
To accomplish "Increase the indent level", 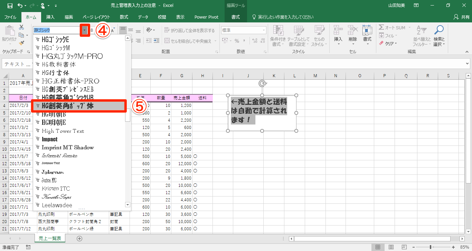I will [x=156, y=41].
